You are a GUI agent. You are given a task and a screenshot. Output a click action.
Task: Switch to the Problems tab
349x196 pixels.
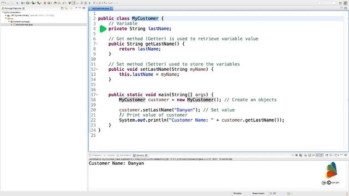pos(96,155)
